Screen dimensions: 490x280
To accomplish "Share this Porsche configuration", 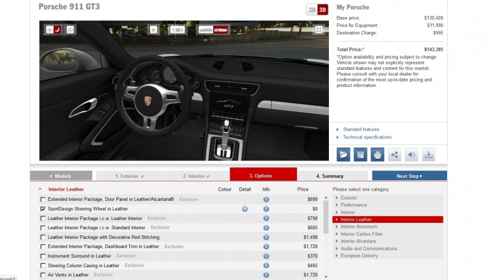I will coord(394,154).
